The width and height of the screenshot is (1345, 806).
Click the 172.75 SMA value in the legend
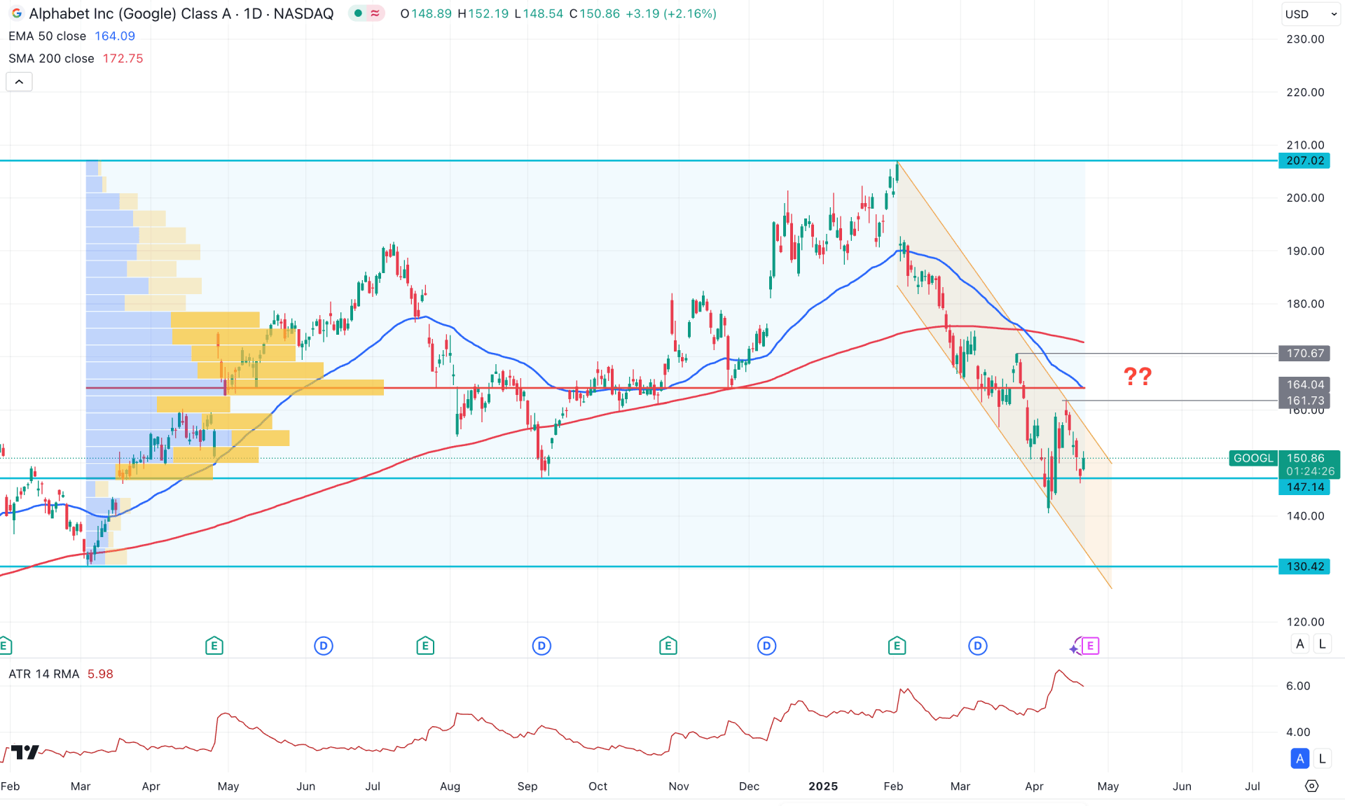coord(123,58)
